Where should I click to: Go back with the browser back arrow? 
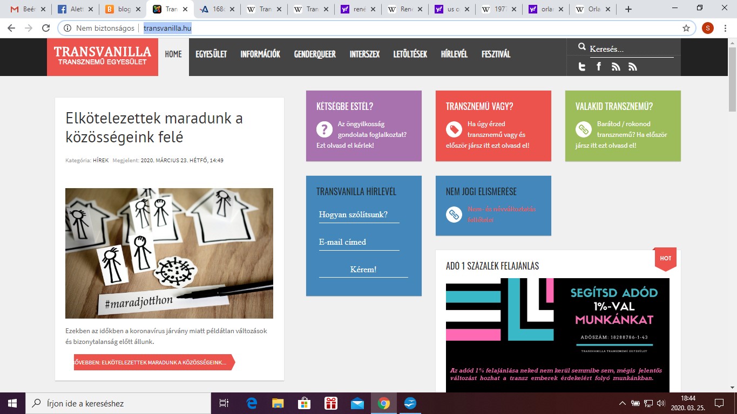pos(11,28)
